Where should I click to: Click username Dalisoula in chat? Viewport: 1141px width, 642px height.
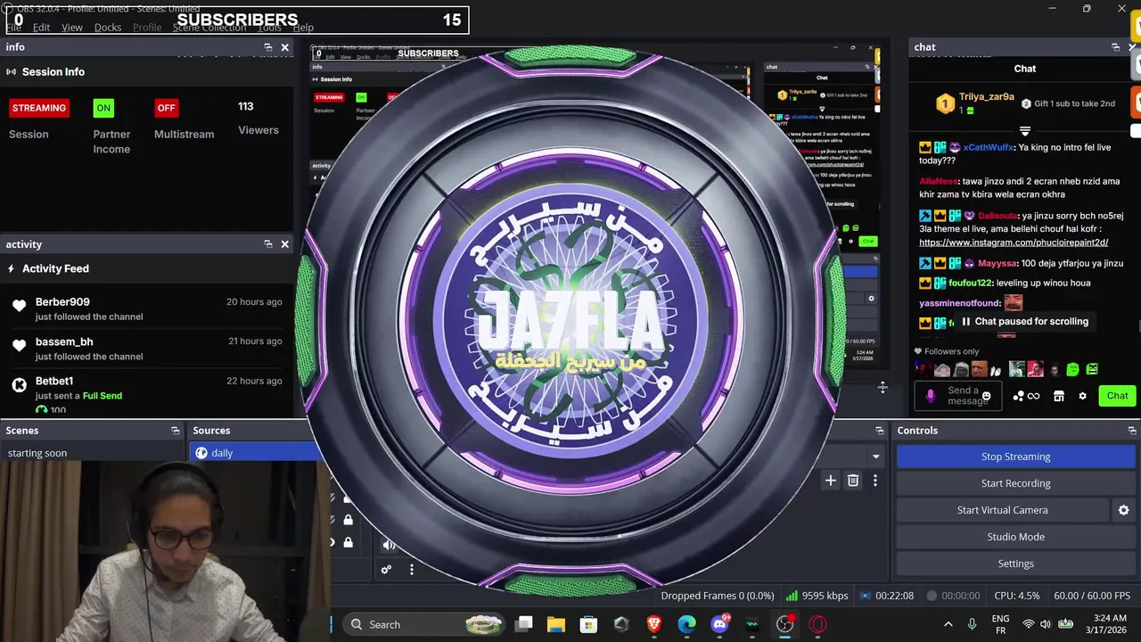point(998,216)
